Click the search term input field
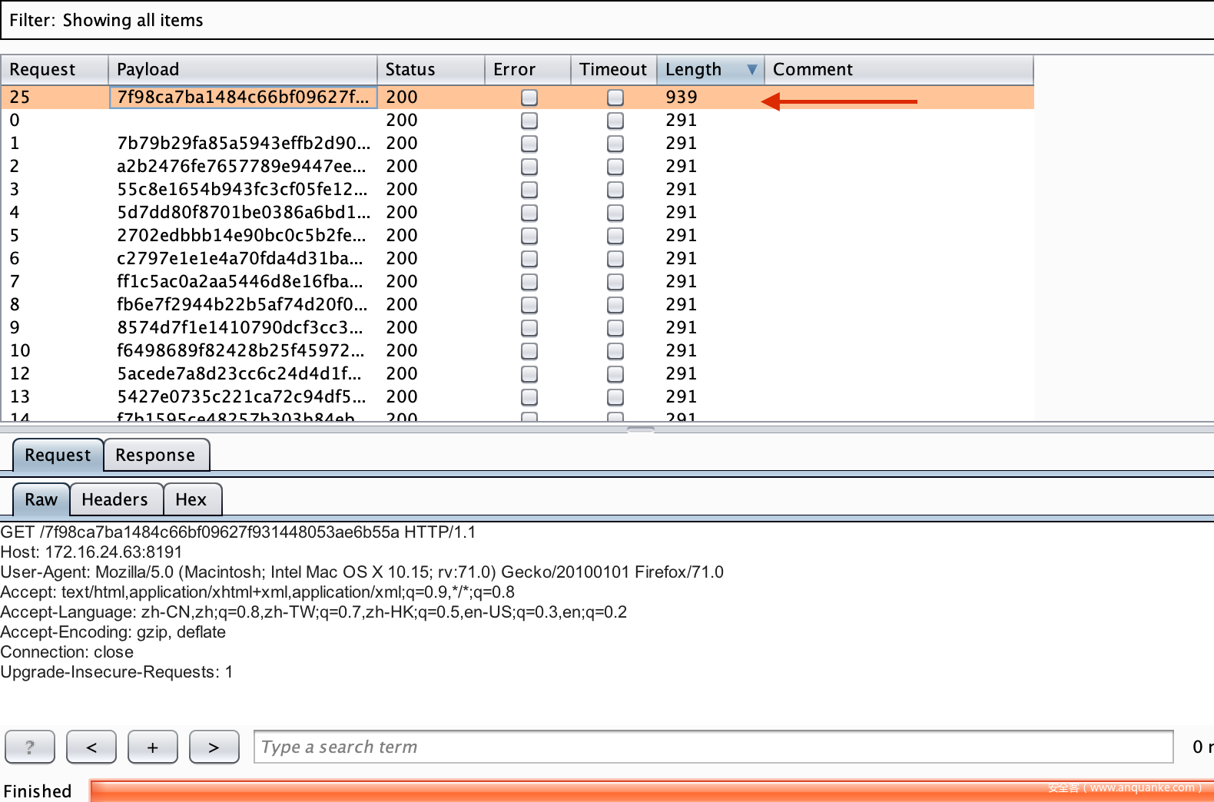 pos(713,747)
